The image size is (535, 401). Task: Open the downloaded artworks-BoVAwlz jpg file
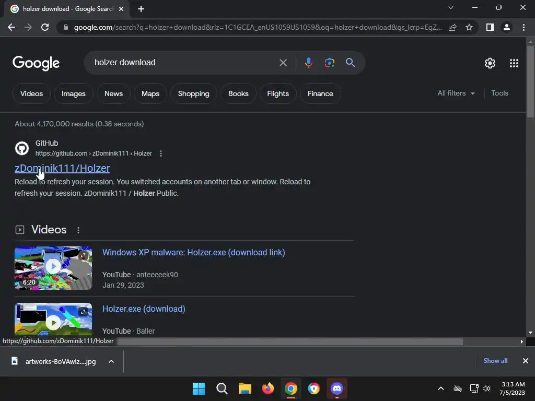[x=54, y=361]
